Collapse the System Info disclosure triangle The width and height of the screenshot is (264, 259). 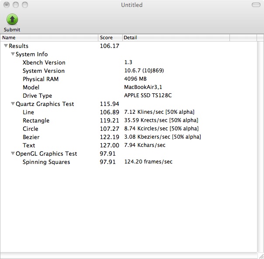(x=13, y=54)
